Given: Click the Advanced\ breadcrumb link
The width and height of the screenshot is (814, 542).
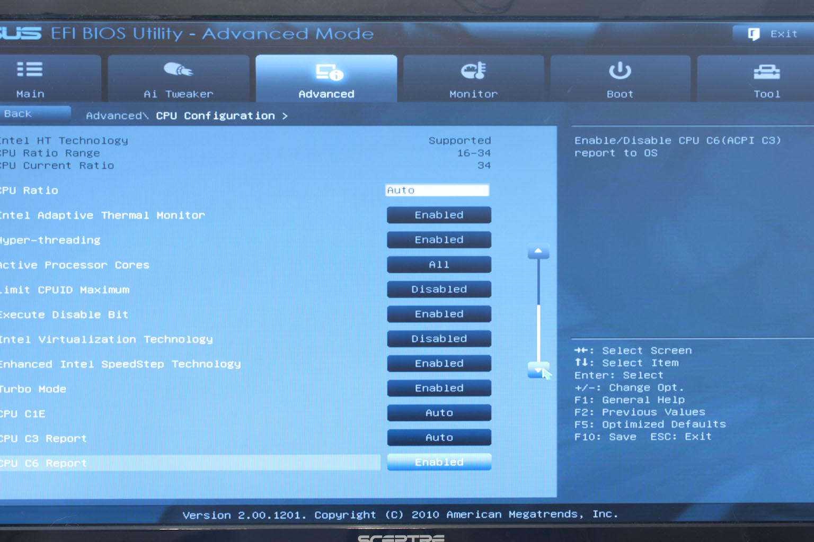Looking at the screenshot, I should click(x=117, y=116).
